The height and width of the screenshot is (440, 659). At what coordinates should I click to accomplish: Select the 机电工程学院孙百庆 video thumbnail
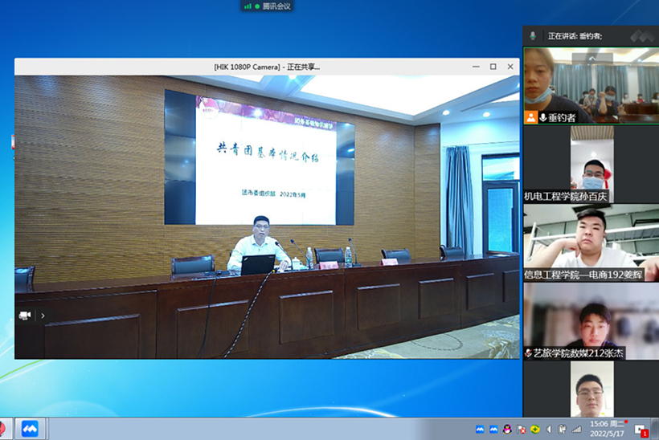coord(591,164)
